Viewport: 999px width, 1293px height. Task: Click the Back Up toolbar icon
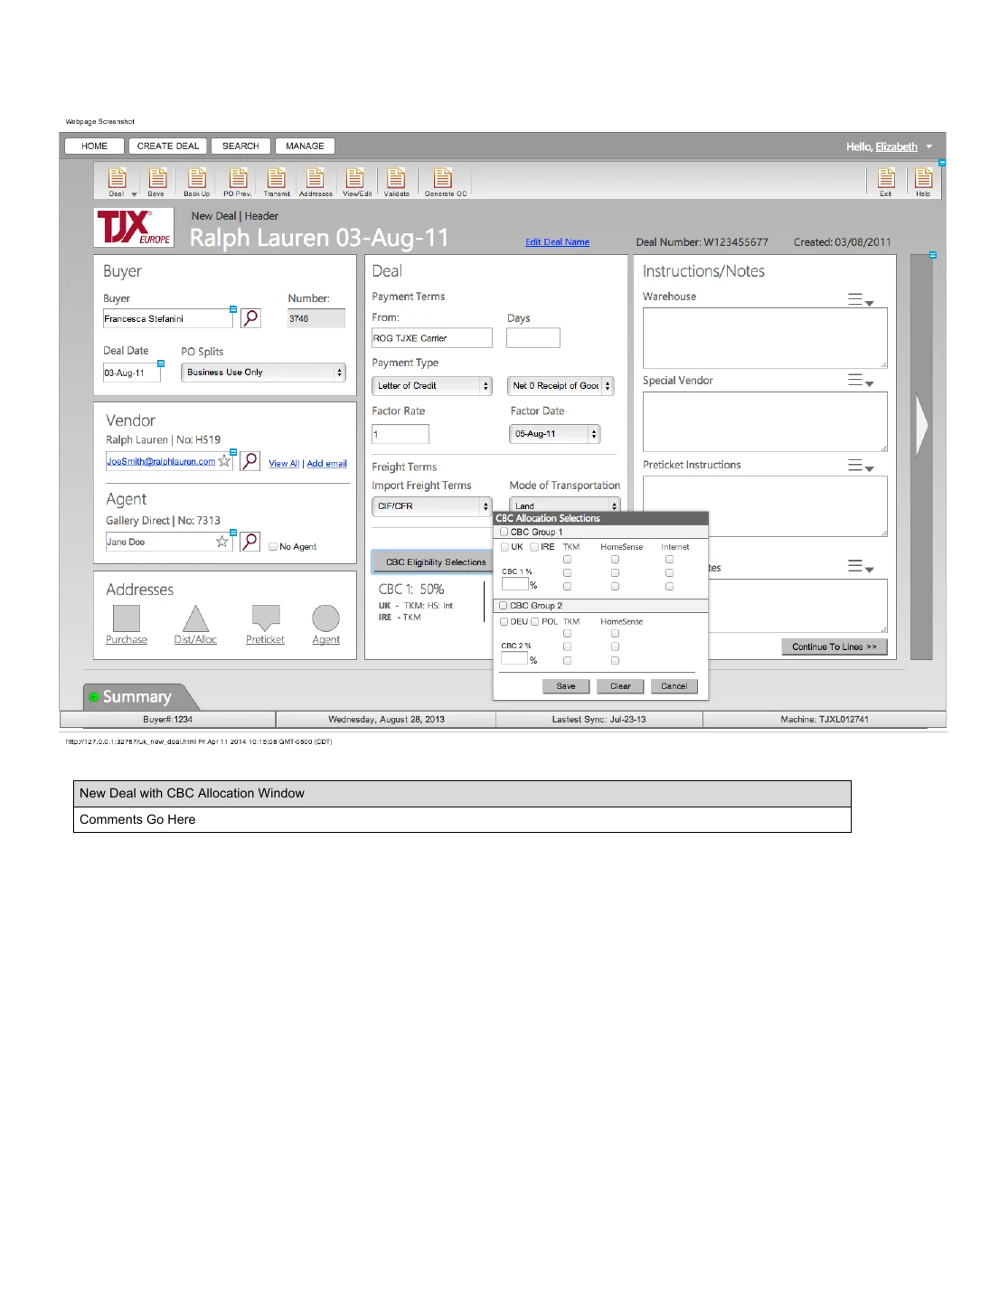197,179
